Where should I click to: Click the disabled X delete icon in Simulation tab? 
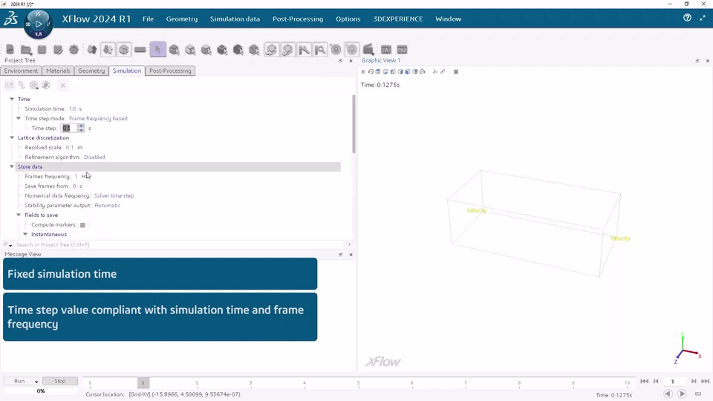pyautogui.click(x=62, y=85)
